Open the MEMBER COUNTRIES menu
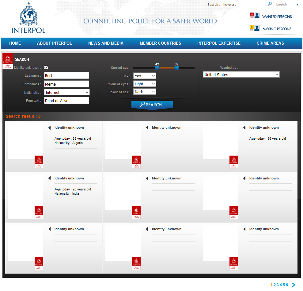 point(161,43)
